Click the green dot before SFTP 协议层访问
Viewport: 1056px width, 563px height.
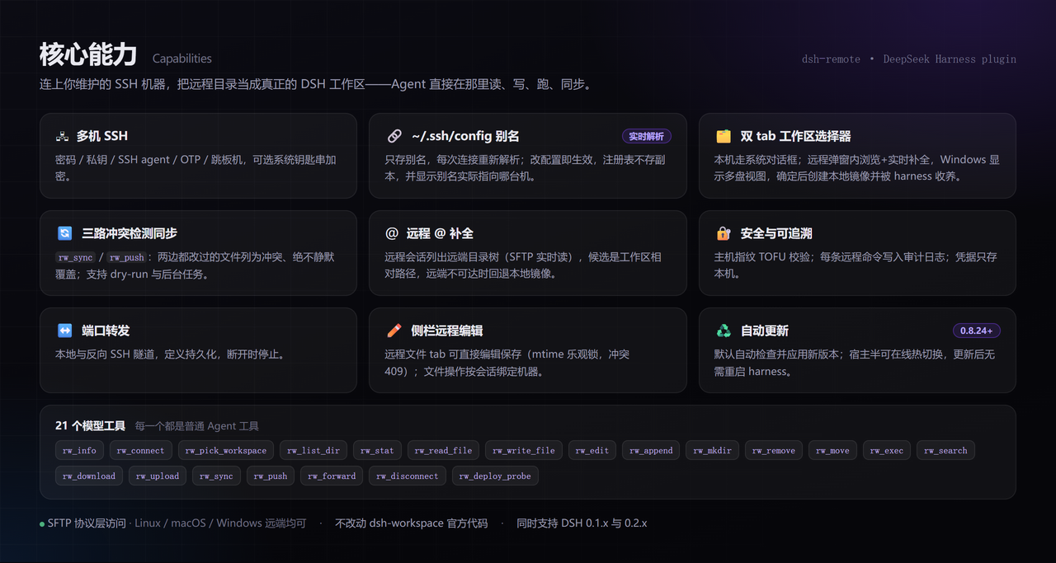42,524
